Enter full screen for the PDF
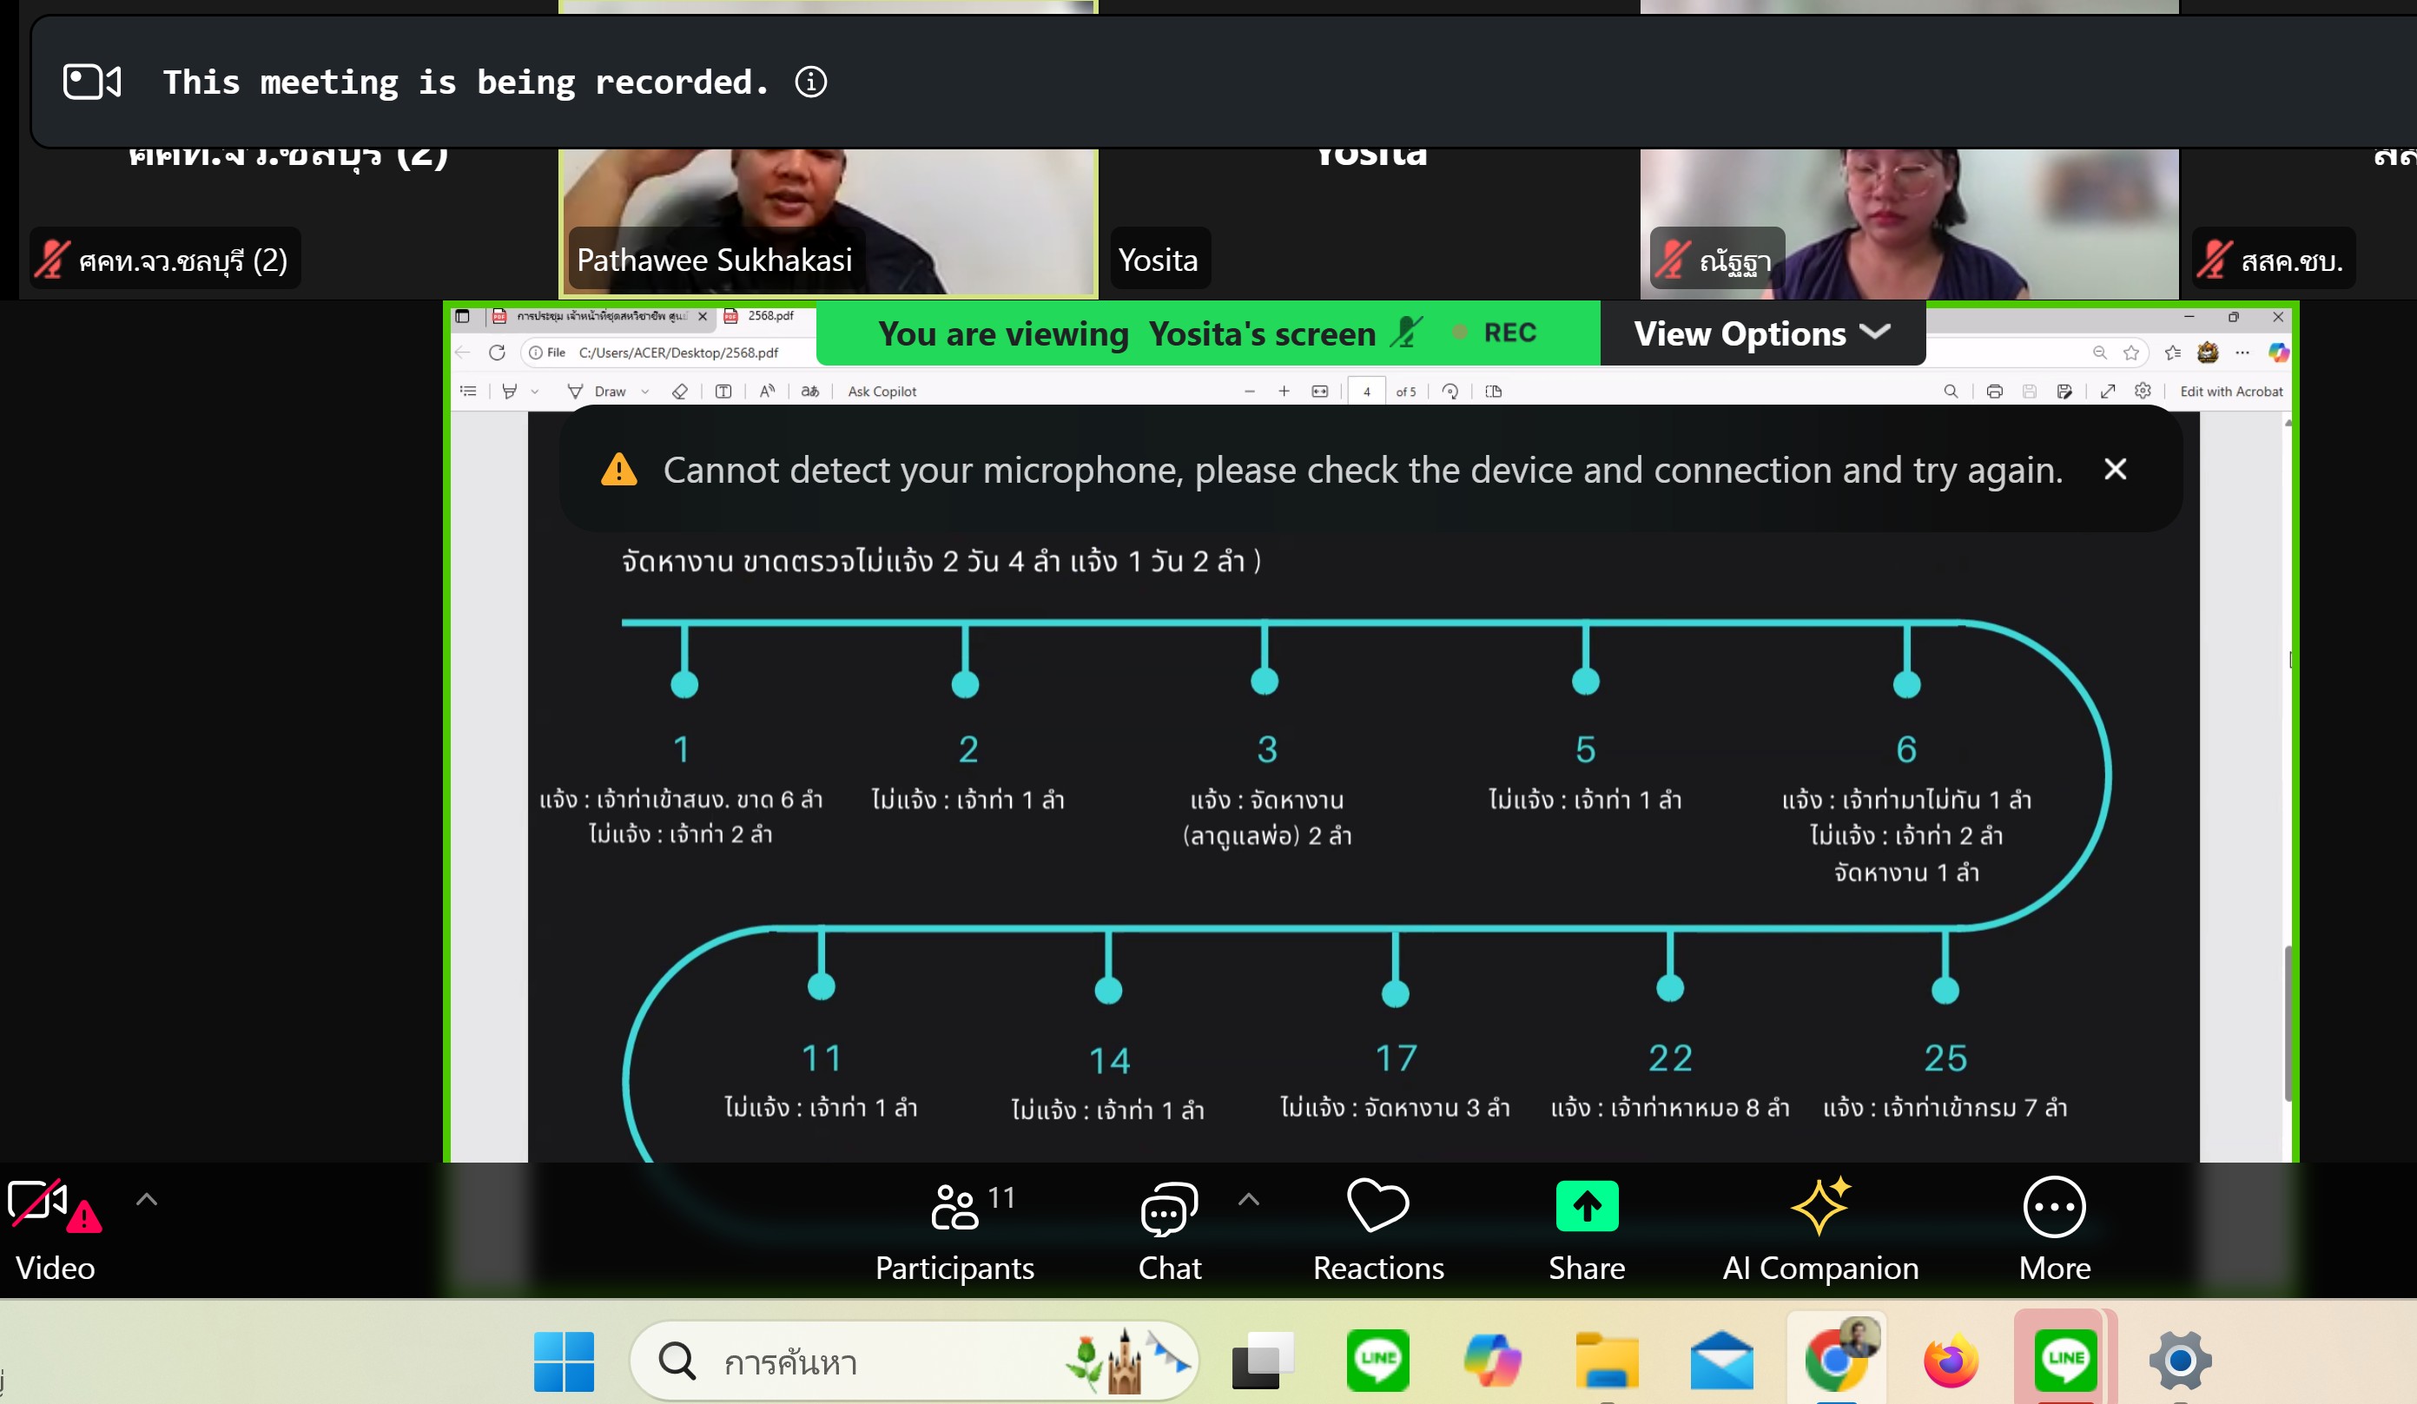 pyautogui.click(x=2108, y=392)
